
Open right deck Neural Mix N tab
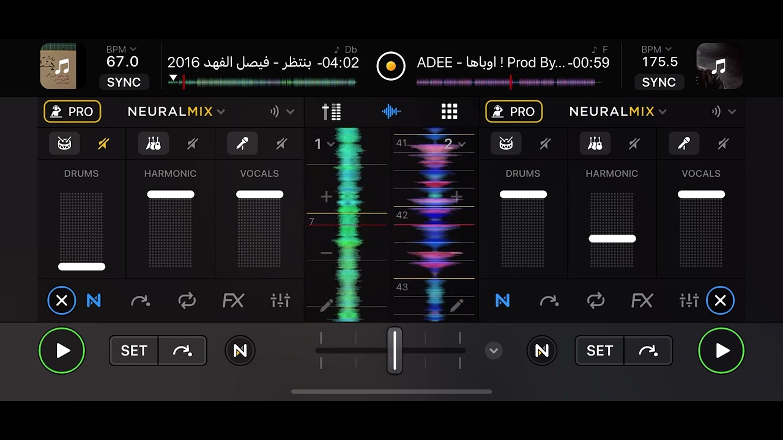point(502,300)
